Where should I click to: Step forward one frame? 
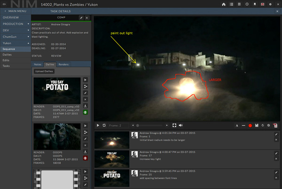(x=167, y=126)
